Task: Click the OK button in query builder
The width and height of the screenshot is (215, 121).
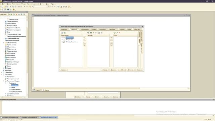Action: click(122, 70)
